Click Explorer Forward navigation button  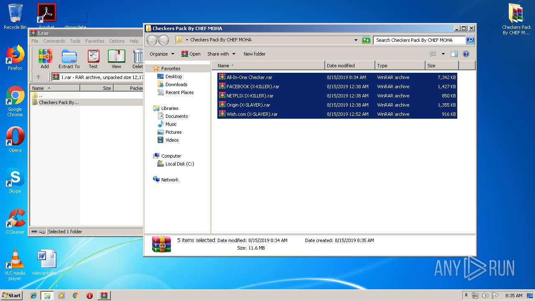[163, 40]
